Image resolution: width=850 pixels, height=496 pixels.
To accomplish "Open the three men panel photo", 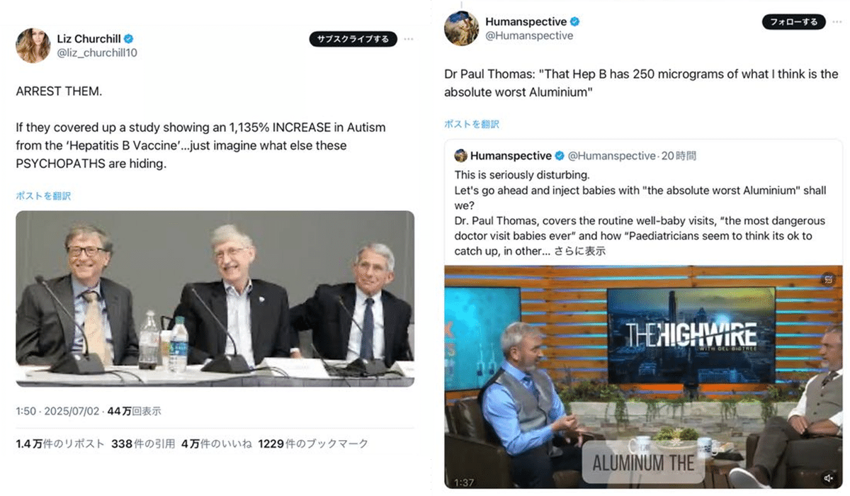I will click(x=215, y=299).
